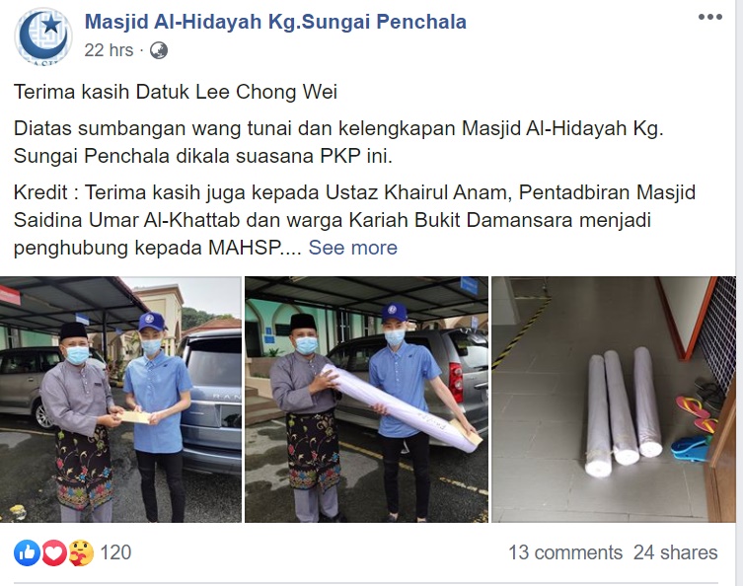Viewport: 743px width, 586px height.
Task: Open the 13 comments link
Action: 565,552
